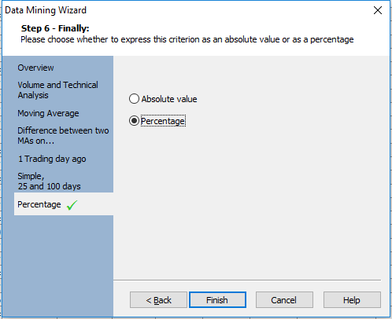Select the Absolute value radio button

click(134, 99)
